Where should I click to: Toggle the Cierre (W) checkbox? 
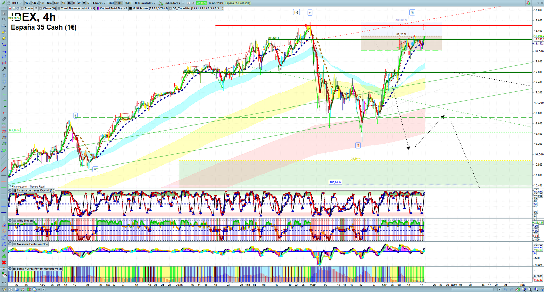tap(41, 8)
